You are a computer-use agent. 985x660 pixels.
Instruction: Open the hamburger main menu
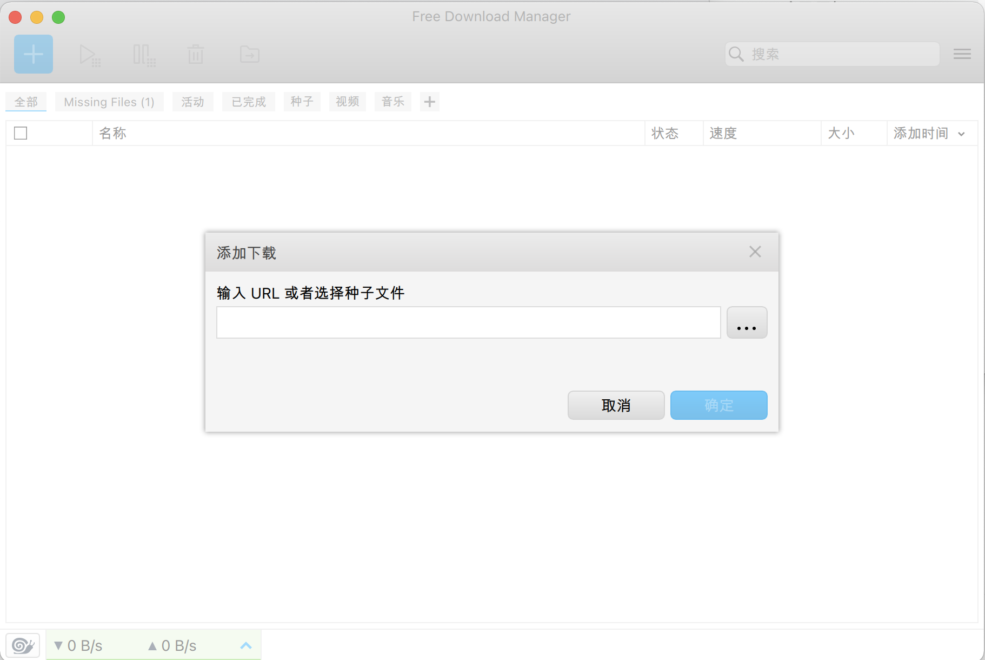coord(962,54)
